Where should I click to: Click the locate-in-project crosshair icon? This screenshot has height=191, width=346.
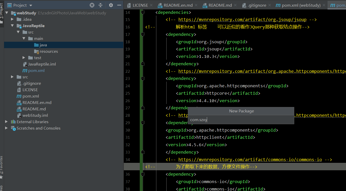[x=92, y=5]
